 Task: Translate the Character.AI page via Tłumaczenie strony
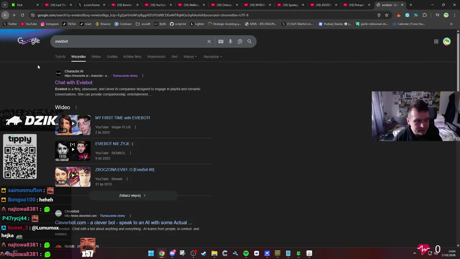(x=125, y=76)
